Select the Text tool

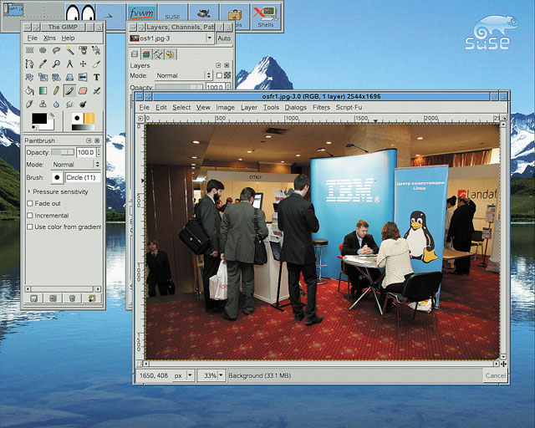[x=96, y=77]
